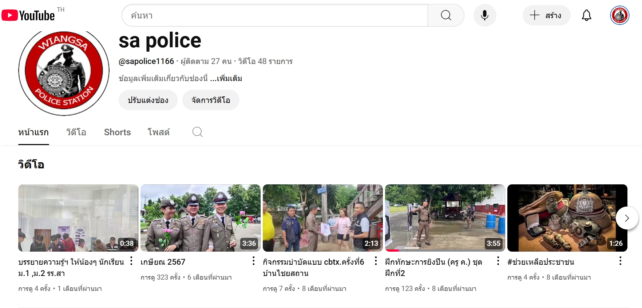Image resolution: width=642 pixels, height=308 pixels.
Task: Open the notifications bell
Action: click(x=586, y=15)
